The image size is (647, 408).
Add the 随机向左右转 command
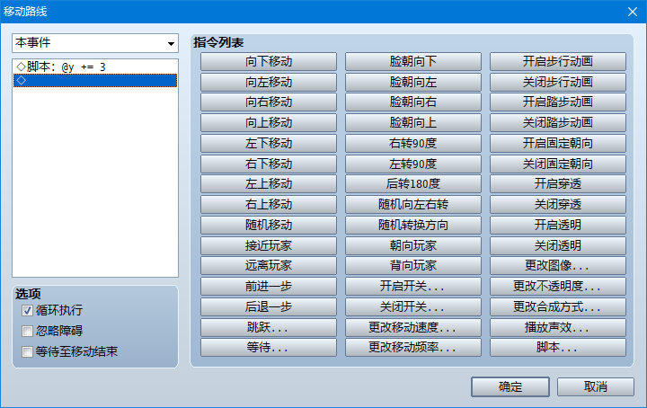click(413, 205)
